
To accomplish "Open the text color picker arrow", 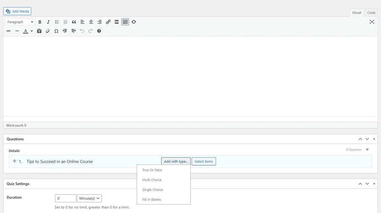I will pos(32,31).
